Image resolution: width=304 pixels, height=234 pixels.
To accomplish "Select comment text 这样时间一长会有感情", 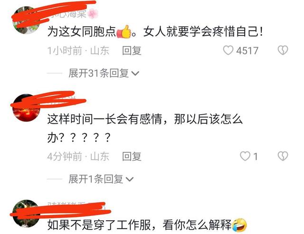I will pyautogui.click(x=104, y=119).
